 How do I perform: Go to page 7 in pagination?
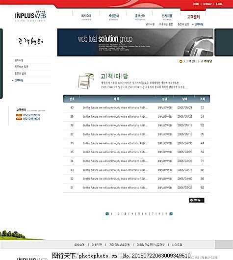153,214
